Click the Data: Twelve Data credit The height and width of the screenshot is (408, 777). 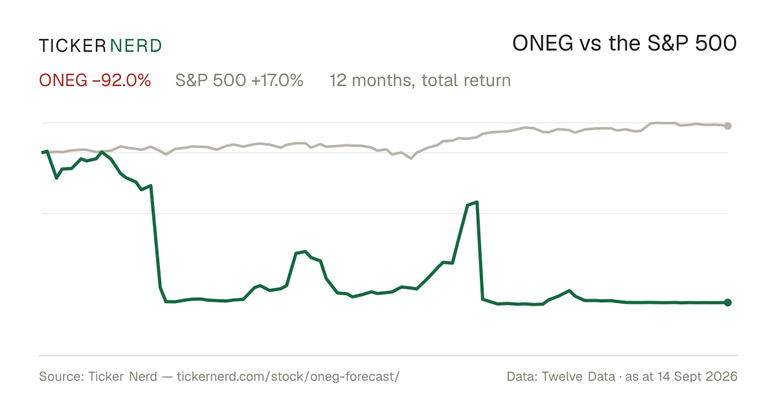[x=562, y=376]
